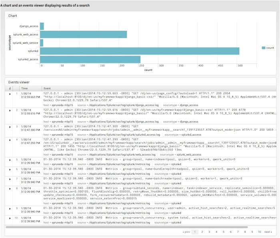Screen dimensions: 280x238
Task: Click the 'django_access' axis label
Action: coord(29,26)
